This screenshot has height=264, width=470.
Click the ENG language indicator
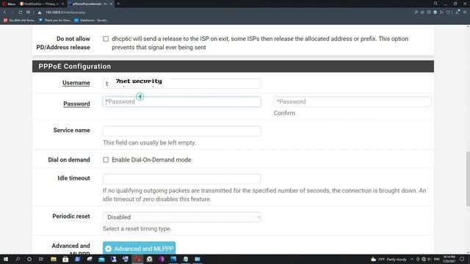click(437, 259)
